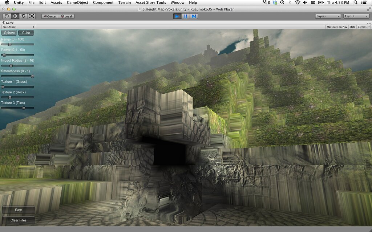Select the Hand pan tool
Image resolution: width=372 pixels, height=232 pixels.
coord(7,16)
